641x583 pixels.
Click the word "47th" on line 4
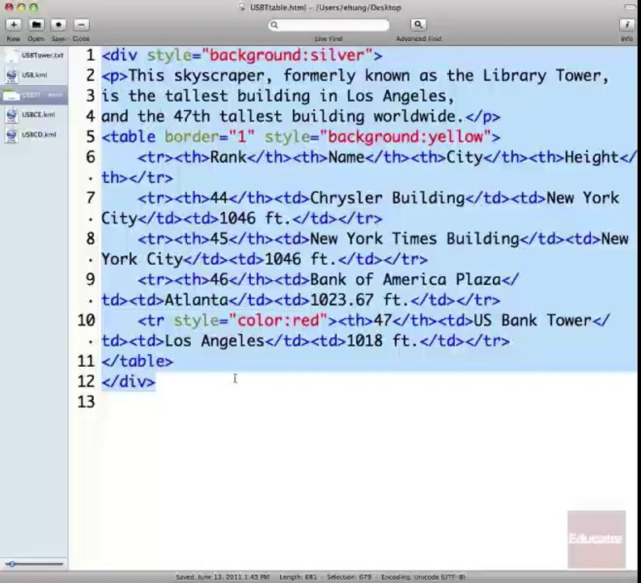(191, 117)
